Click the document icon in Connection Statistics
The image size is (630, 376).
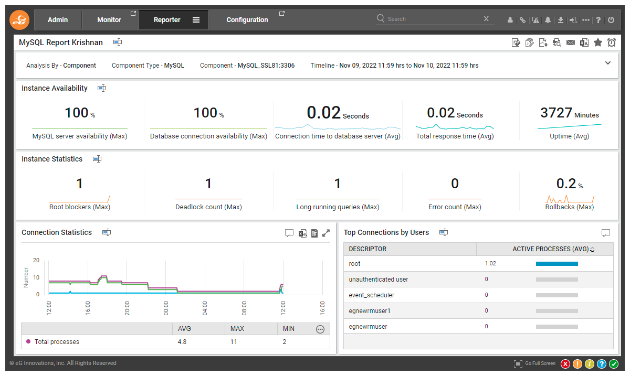314,233
